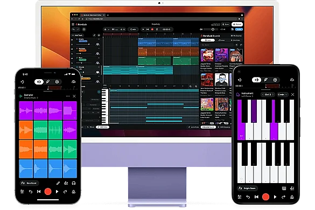Image resolution: width=315 pixels, height=210 pixels.
Task: Tap the cloud upload icon on the left phone
Action: coord(74,82)
